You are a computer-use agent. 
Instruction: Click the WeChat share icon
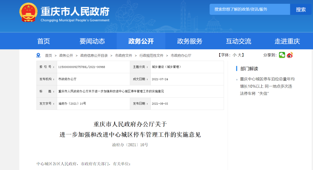click(282, 55)
